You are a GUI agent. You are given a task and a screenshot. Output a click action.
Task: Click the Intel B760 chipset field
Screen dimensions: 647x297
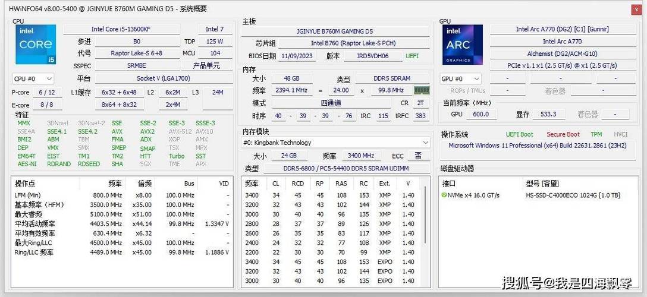pos(354,43)
